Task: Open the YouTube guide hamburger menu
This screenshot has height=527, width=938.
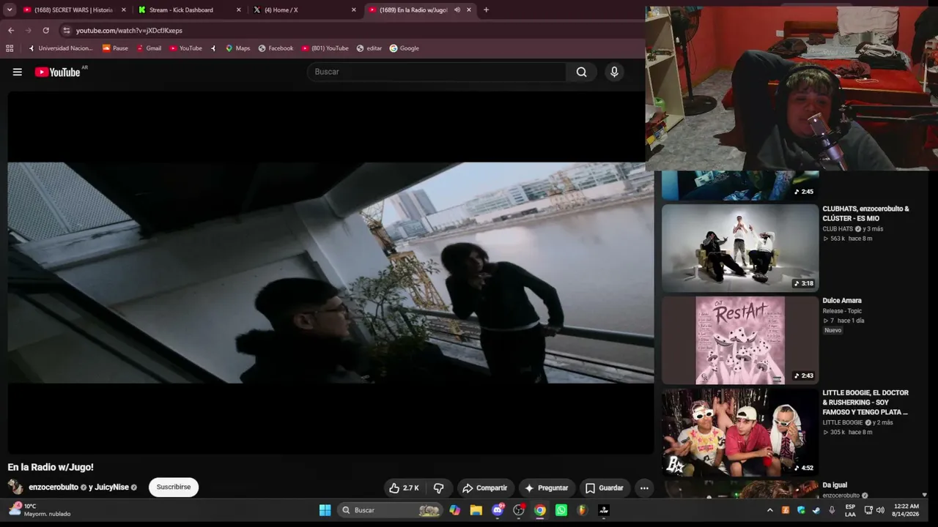Action: tap(18, 72)
